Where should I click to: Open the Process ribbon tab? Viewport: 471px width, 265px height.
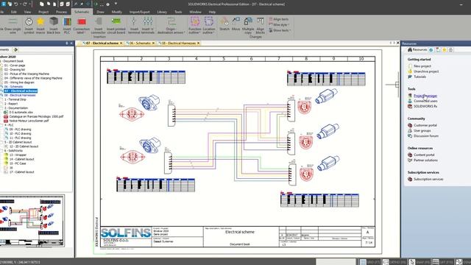point(61,12)
